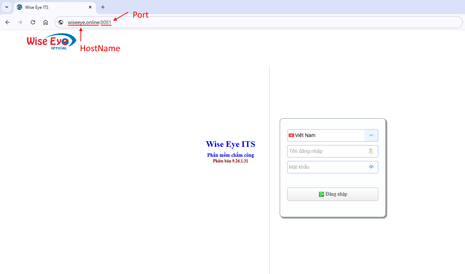Viewport: 465px width, 274px height.
Task: View site information globe icon
Action: coord(61,22)
